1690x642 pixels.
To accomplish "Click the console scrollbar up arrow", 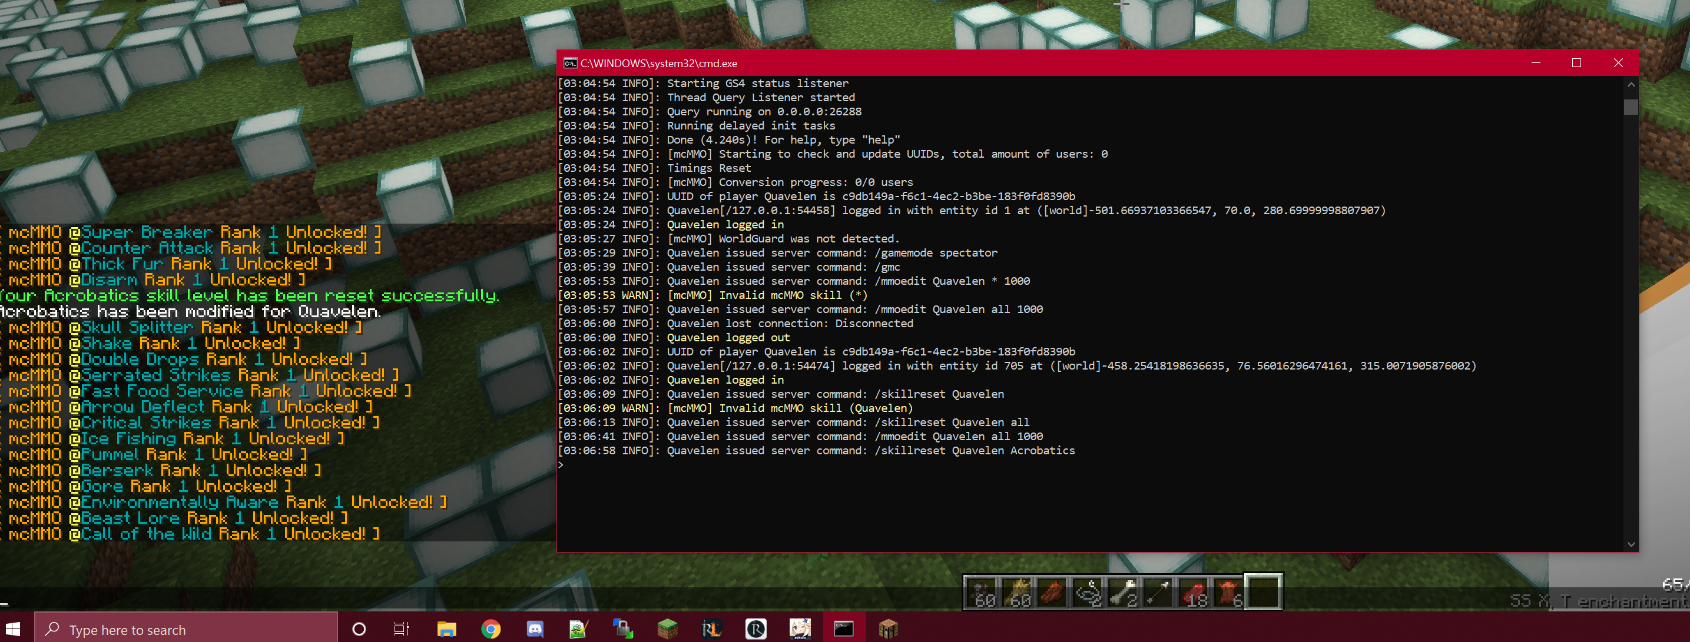I will [x=1632, y=84].
